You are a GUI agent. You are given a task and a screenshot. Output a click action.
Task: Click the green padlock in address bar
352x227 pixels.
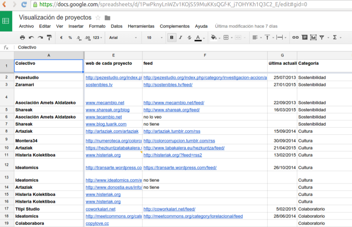[x=35, y=4]
